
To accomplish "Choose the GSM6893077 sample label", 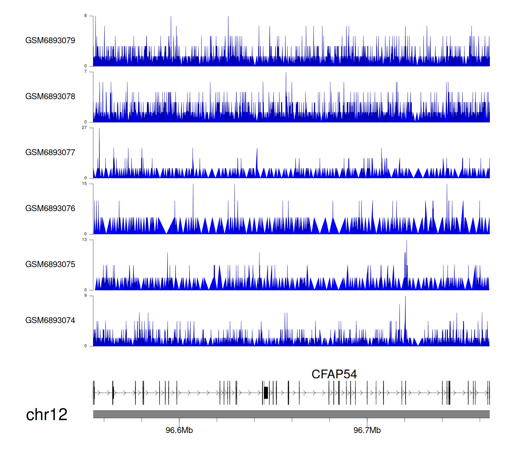I will pyautogui.click(x=50, y=153).
